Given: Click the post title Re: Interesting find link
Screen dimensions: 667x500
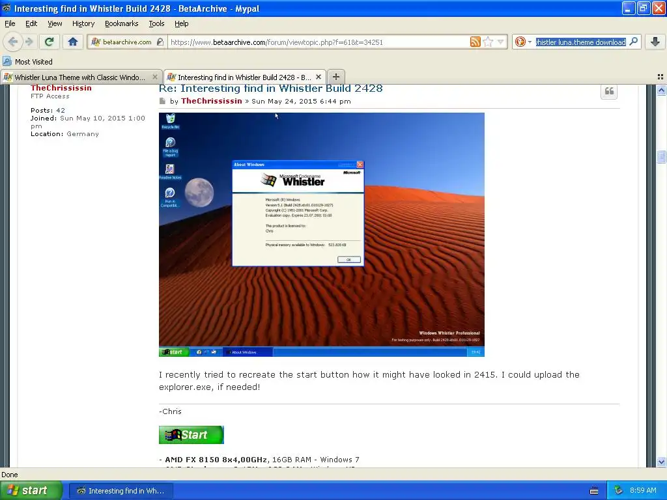Looking at the screenshot, I should click(270, 89).
